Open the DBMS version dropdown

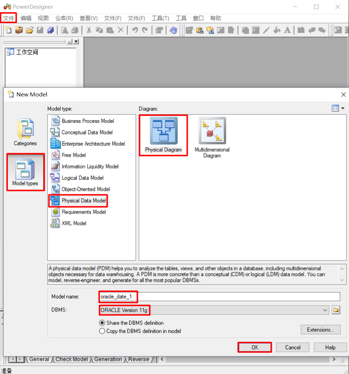(325, 310)
